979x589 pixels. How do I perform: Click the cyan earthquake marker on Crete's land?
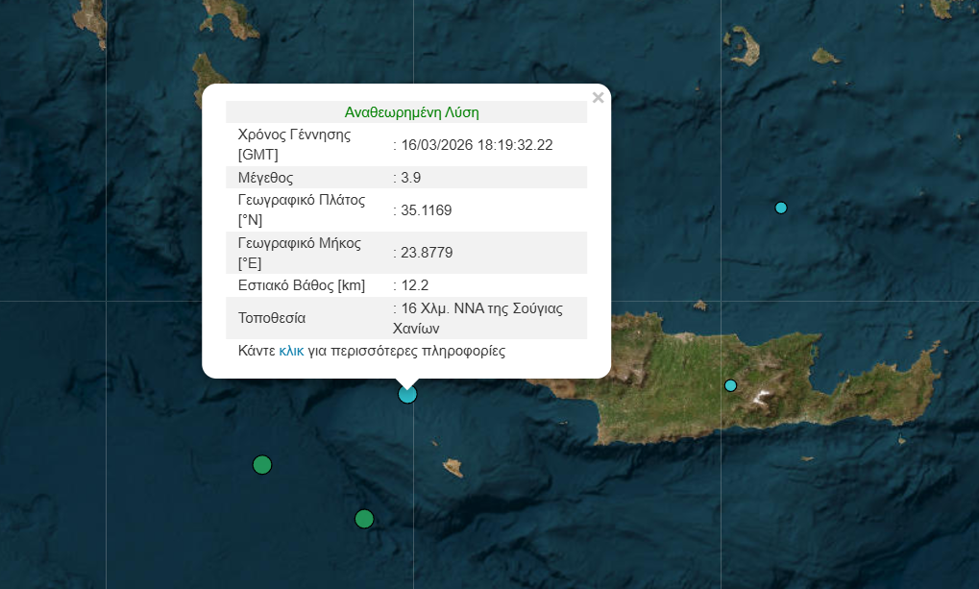(730, 385)
